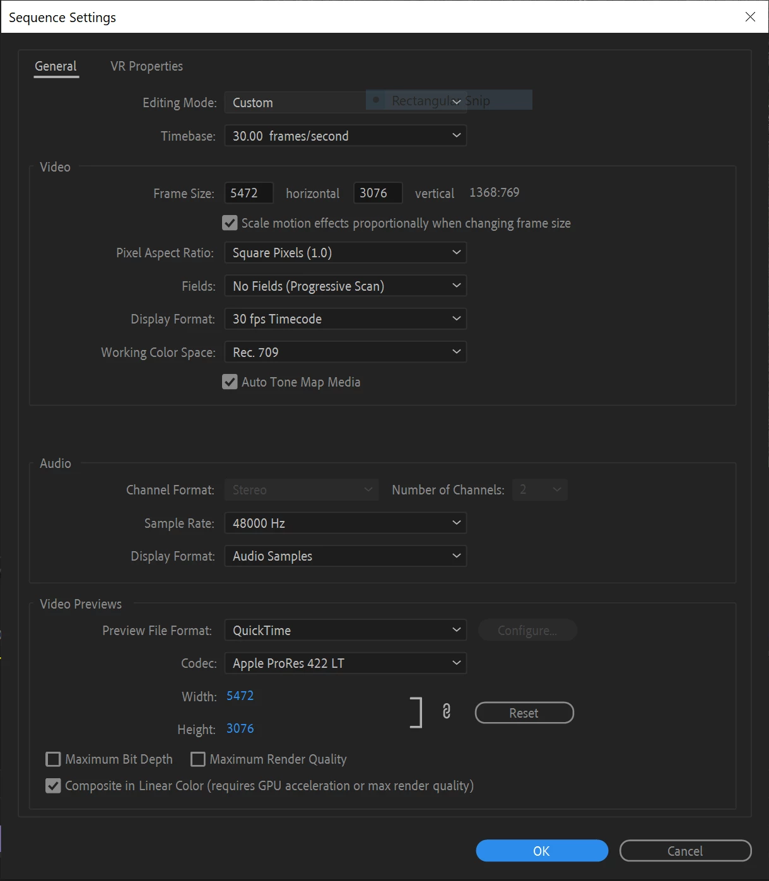Open the Pixel Aspect Ratio dropdown
This screenshot has height=881, width=769.
(x=345, y=252)
